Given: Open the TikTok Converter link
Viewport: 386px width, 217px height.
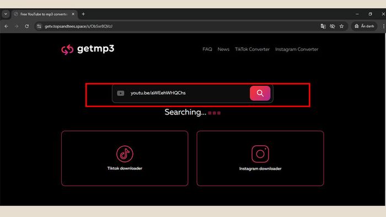Looking at the screenshot, I should click(x=252, y=49).
